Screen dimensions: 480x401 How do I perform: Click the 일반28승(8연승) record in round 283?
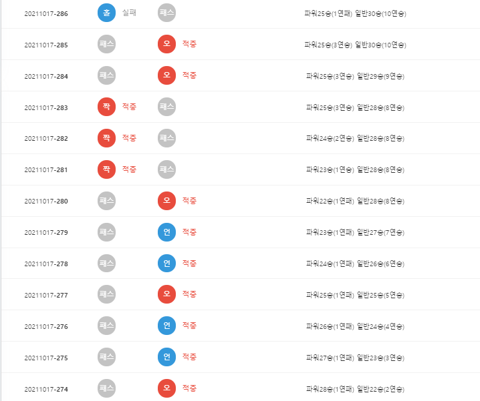click(380, 107)
